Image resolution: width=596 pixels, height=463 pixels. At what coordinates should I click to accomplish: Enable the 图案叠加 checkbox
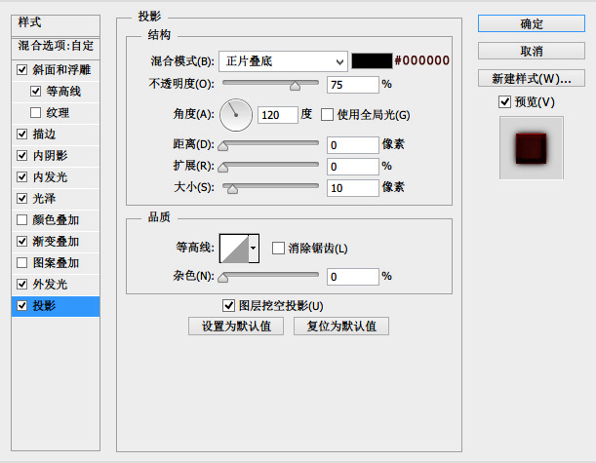click(22, 263)
